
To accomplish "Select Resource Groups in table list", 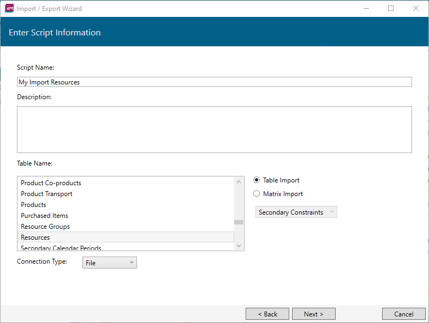I will click(45, 227).
